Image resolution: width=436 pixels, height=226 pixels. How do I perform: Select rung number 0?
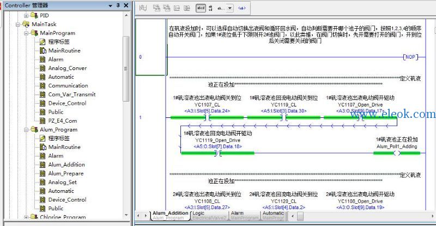point(141,57)
